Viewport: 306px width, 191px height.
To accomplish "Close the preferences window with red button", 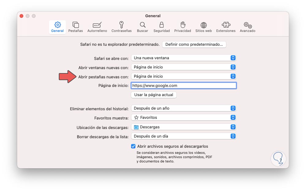I will (x=21, y=16).
